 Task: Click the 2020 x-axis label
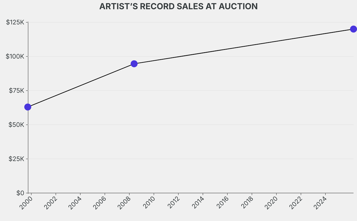[x=271, y=203]
